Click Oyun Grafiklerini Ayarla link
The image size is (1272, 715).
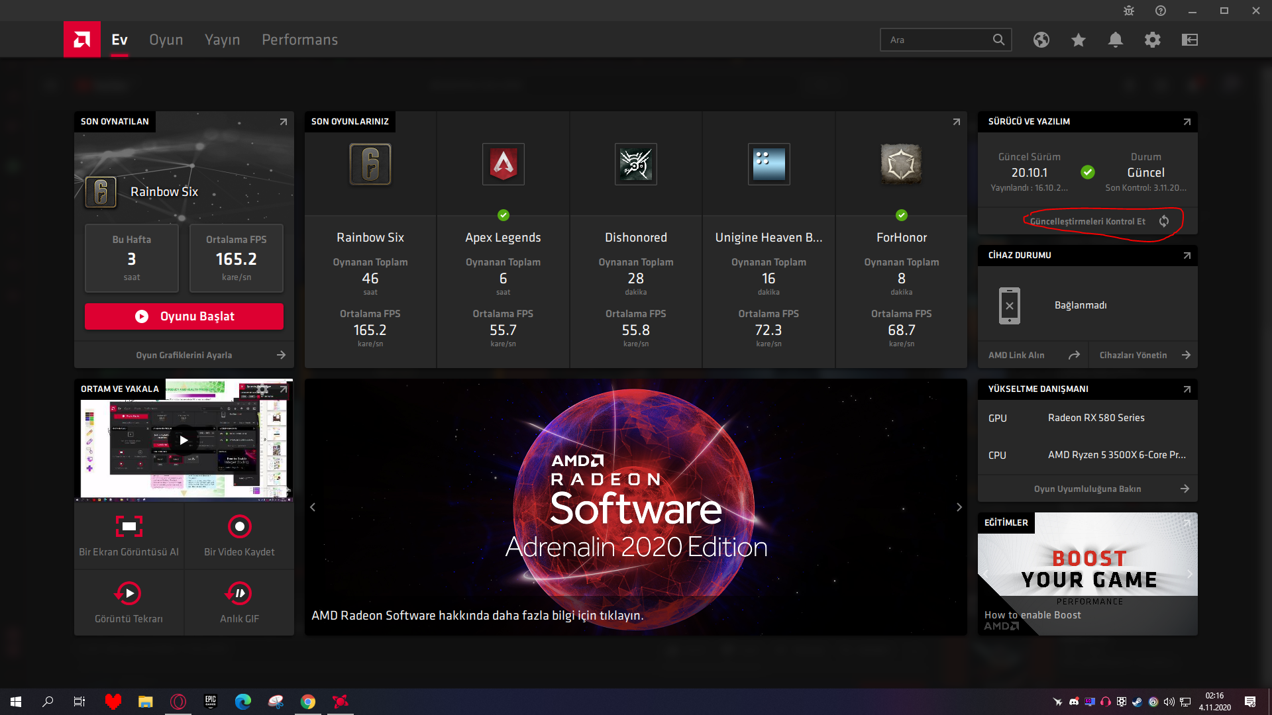[x=184, y=356]
